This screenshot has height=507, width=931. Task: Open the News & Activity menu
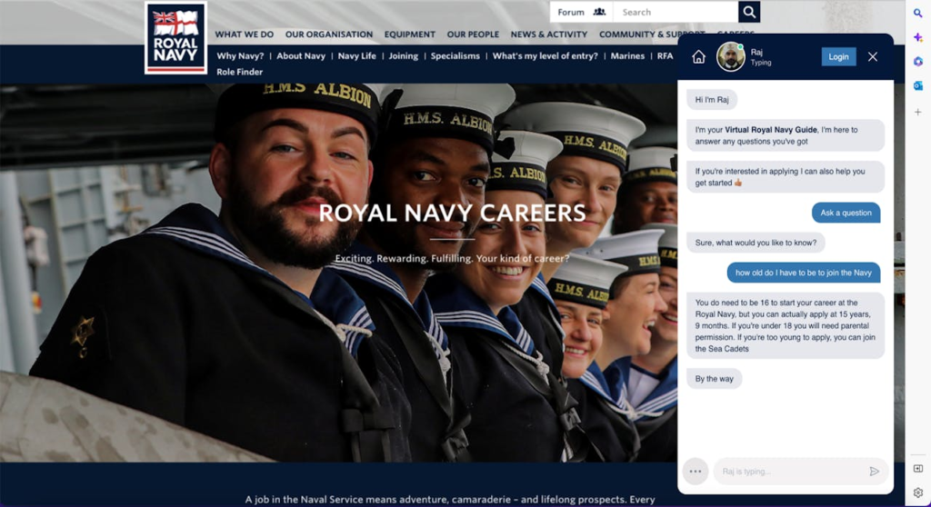point(548,35)
